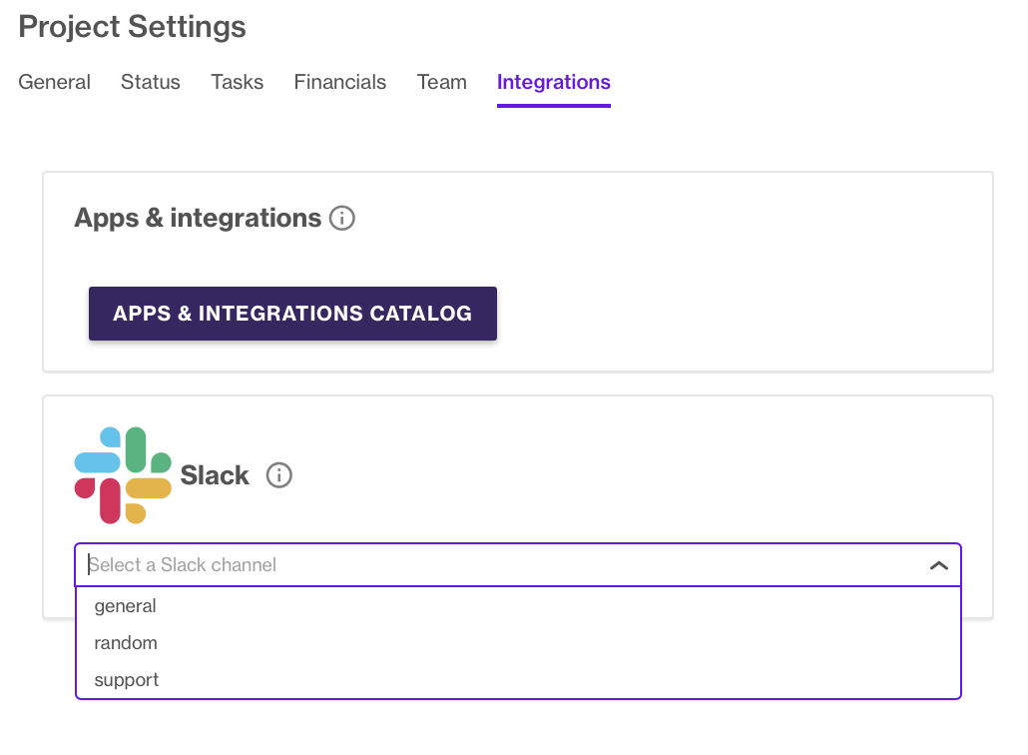
Task: Click the Project Settings heading
Action: [x=132, y=27]
